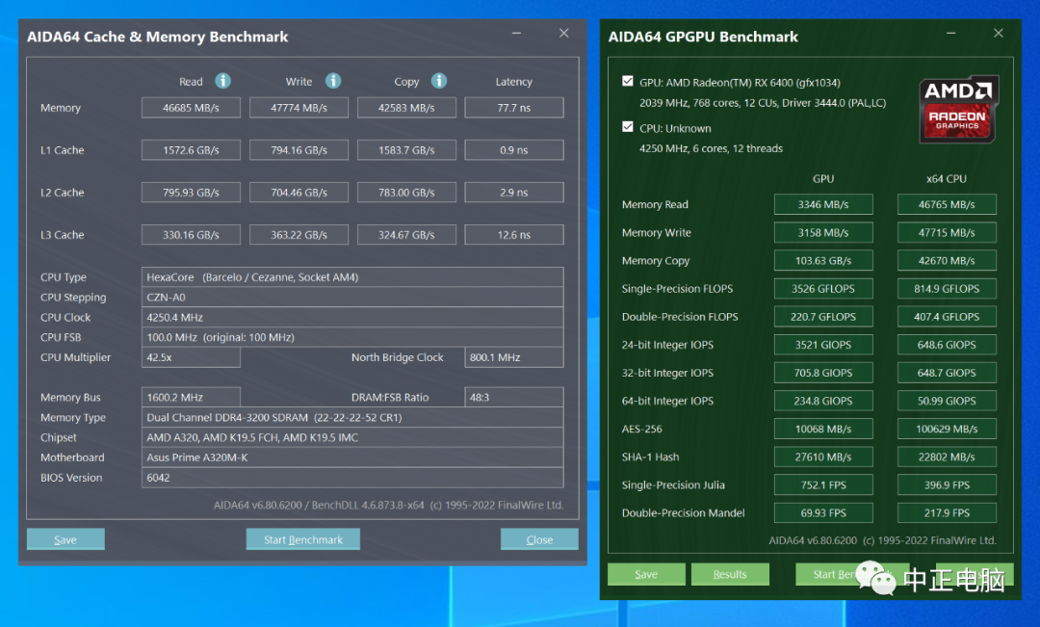
Task: Click L3 Cache Write value 363.22 GB/s
Action: point(299,235)
